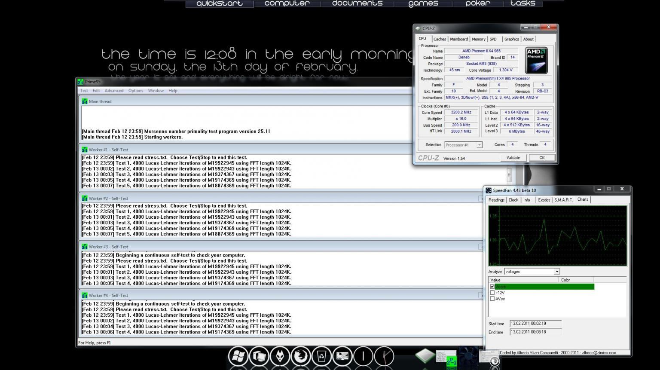The image size is (660, 370).
Task: Click the Main thread window icon
Action: pos(85,101)
